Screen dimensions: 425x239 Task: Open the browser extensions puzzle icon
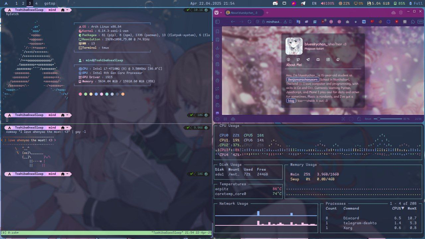click(x=413, y=22)
